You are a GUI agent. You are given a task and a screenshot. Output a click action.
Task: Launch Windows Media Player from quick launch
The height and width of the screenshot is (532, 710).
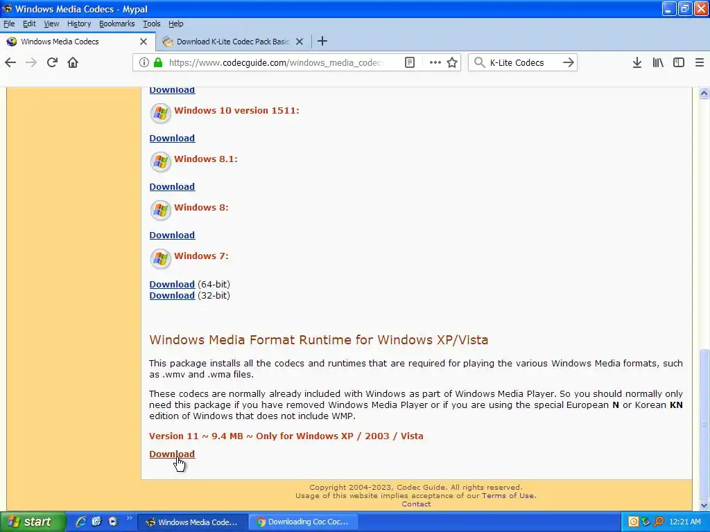point(113,522)
